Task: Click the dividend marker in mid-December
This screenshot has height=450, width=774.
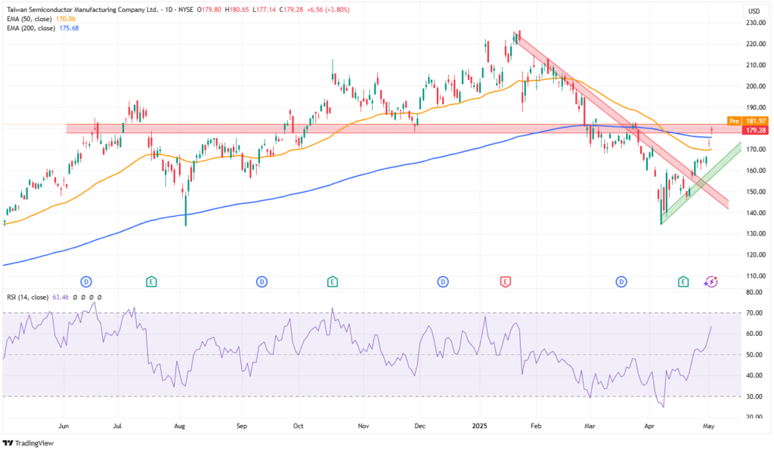Action: coord(443,282)
